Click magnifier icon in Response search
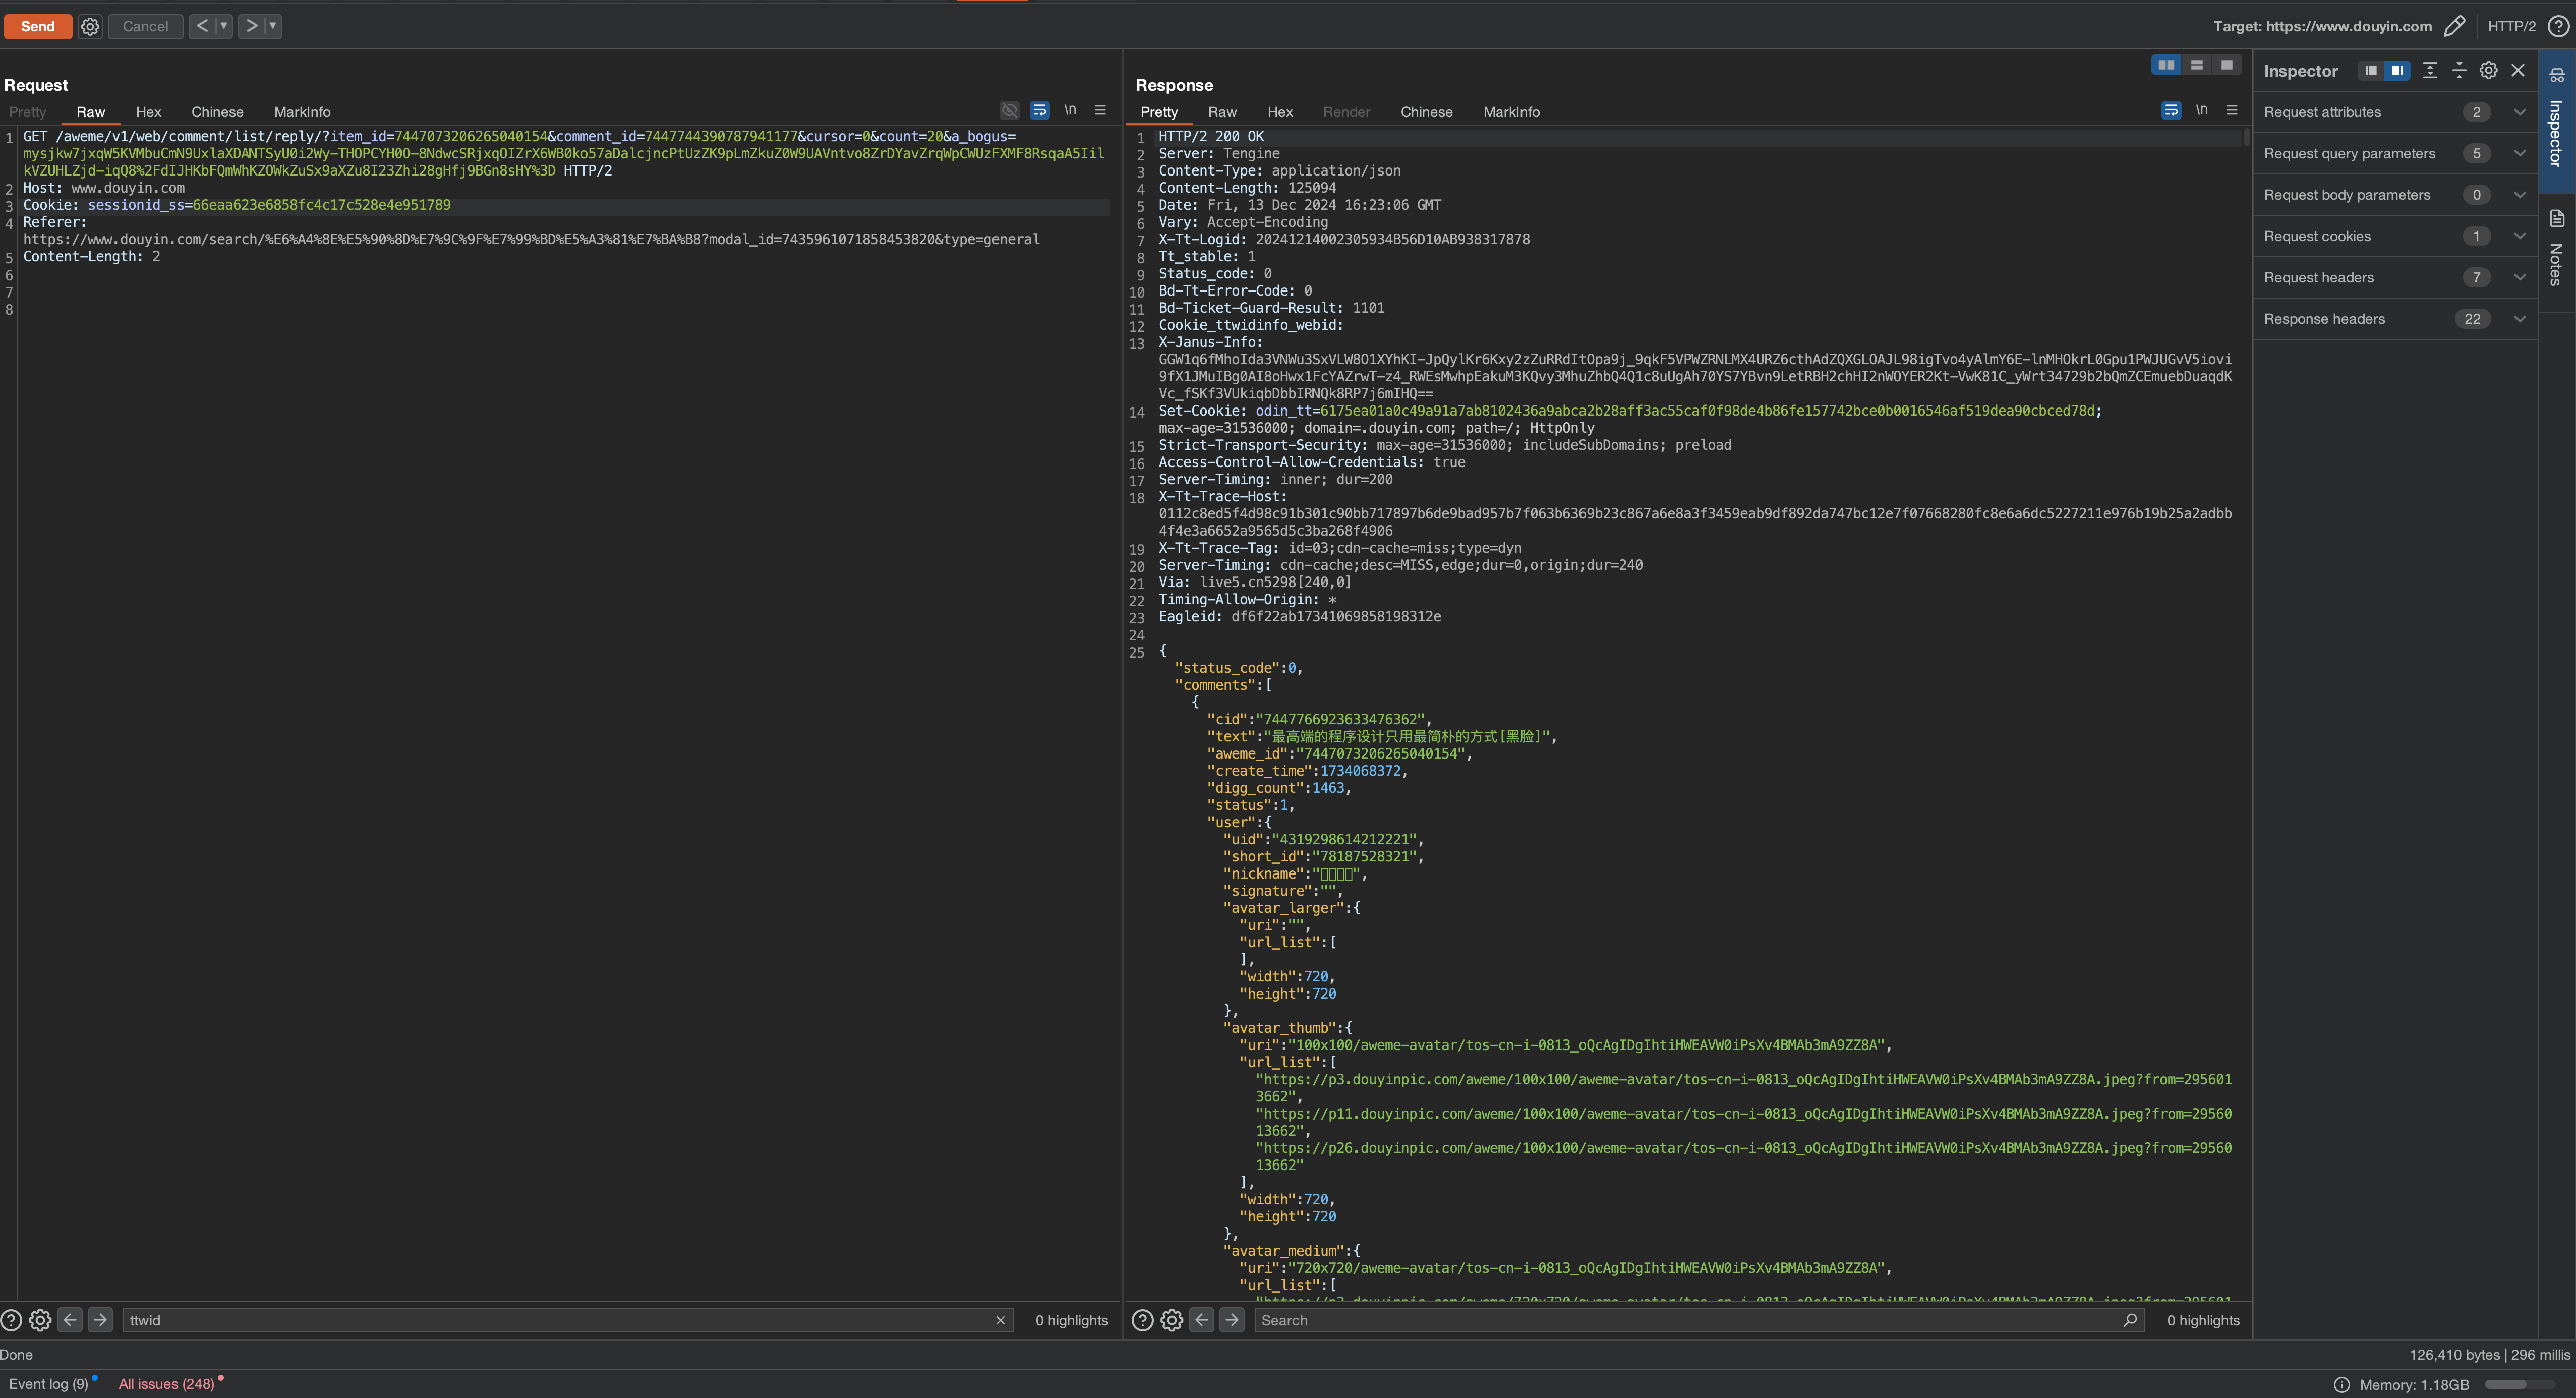The image size is (2576, 1398). point(2130,1320)
